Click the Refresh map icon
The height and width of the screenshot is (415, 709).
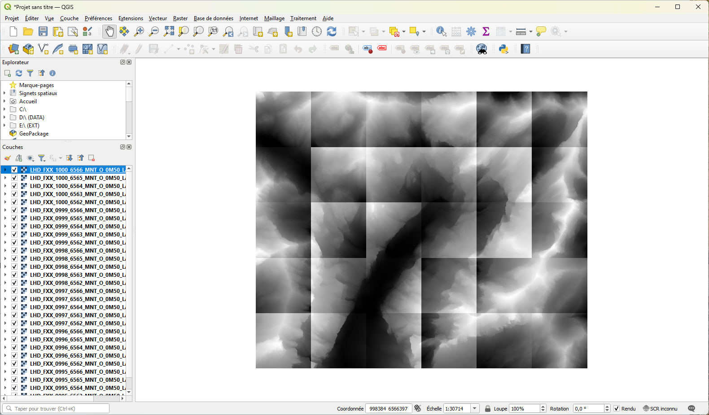[332, 31]
